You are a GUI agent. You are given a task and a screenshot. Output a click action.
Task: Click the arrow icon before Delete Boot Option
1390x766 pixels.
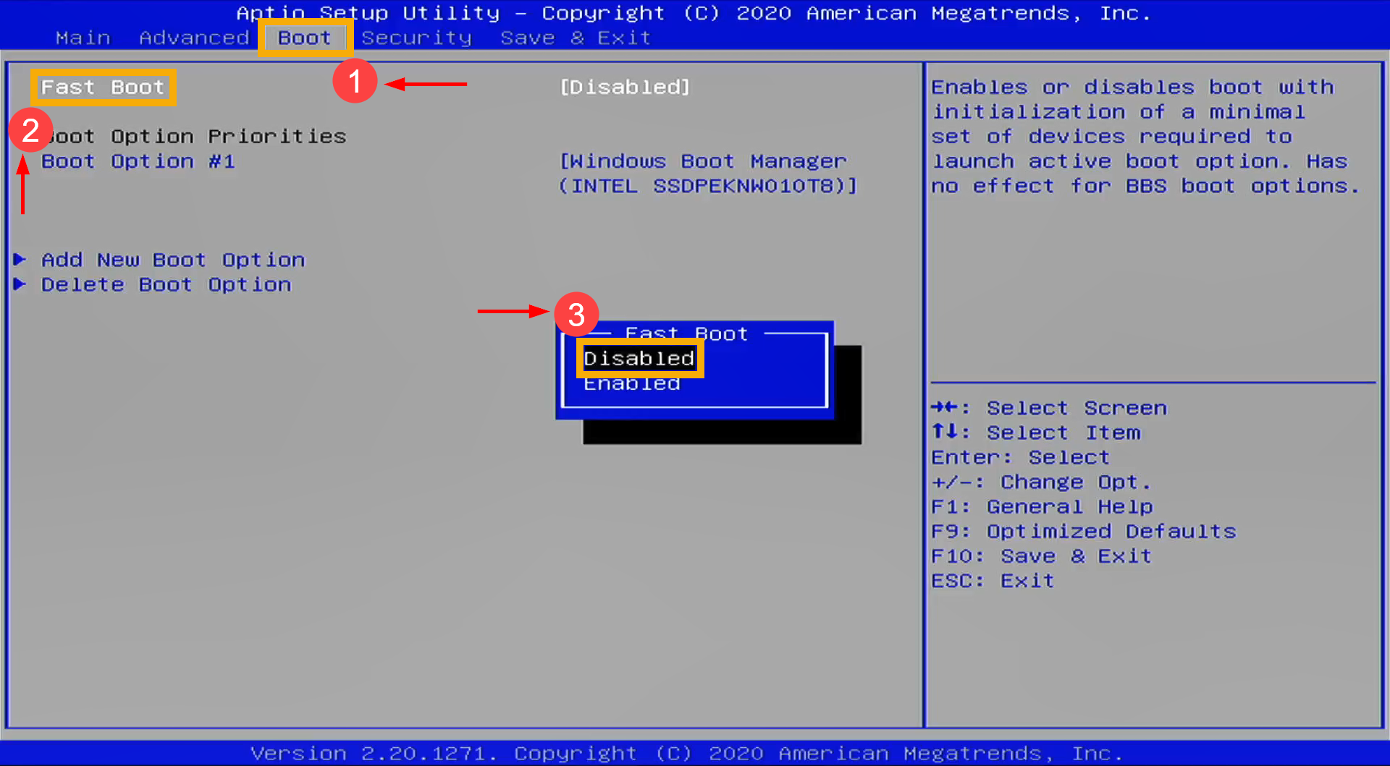[20, 284]
